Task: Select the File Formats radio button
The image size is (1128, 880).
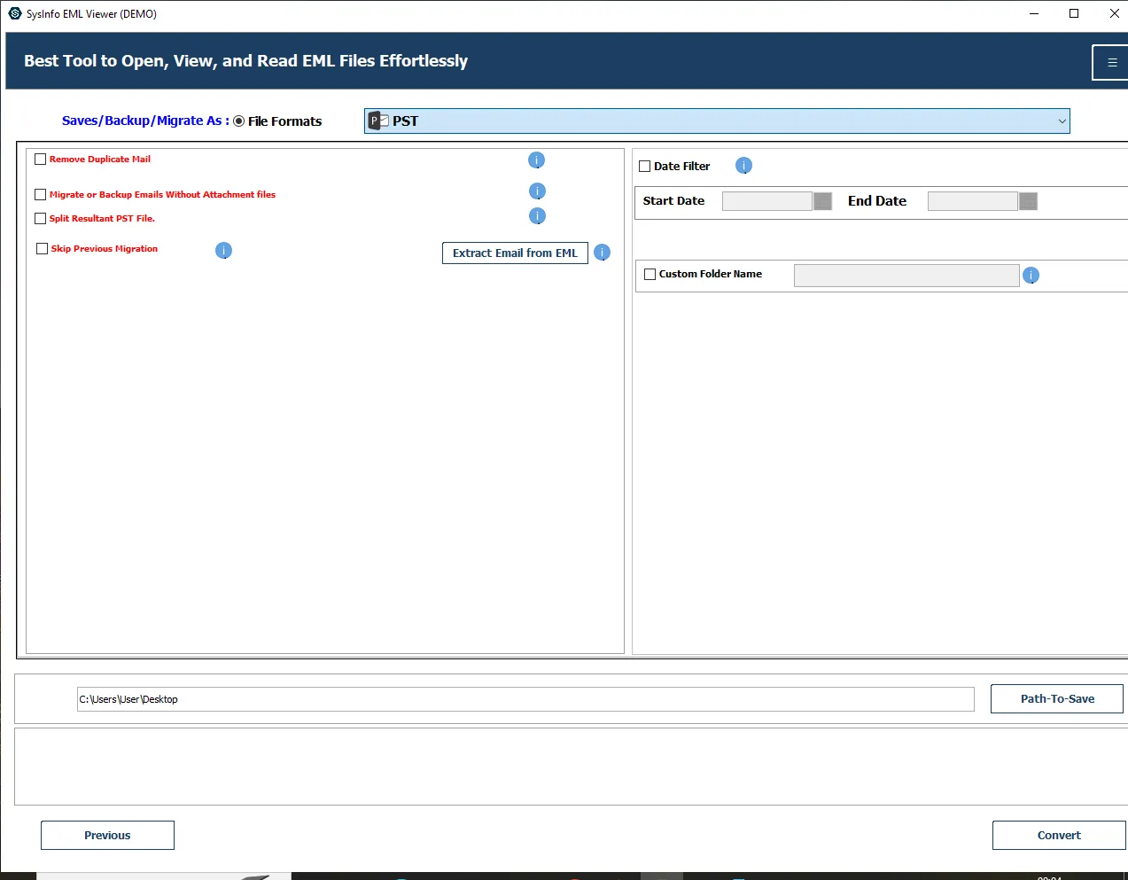Action: 239,121
